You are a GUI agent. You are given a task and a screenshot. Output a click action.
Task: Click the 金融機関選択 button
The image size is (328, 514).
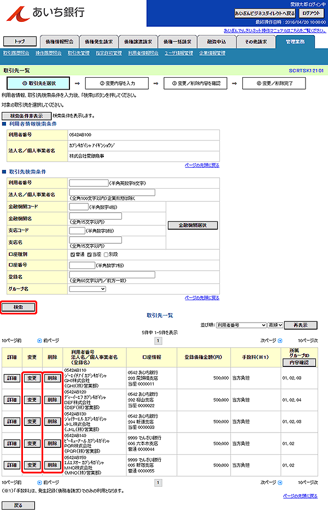coord(192,225)
